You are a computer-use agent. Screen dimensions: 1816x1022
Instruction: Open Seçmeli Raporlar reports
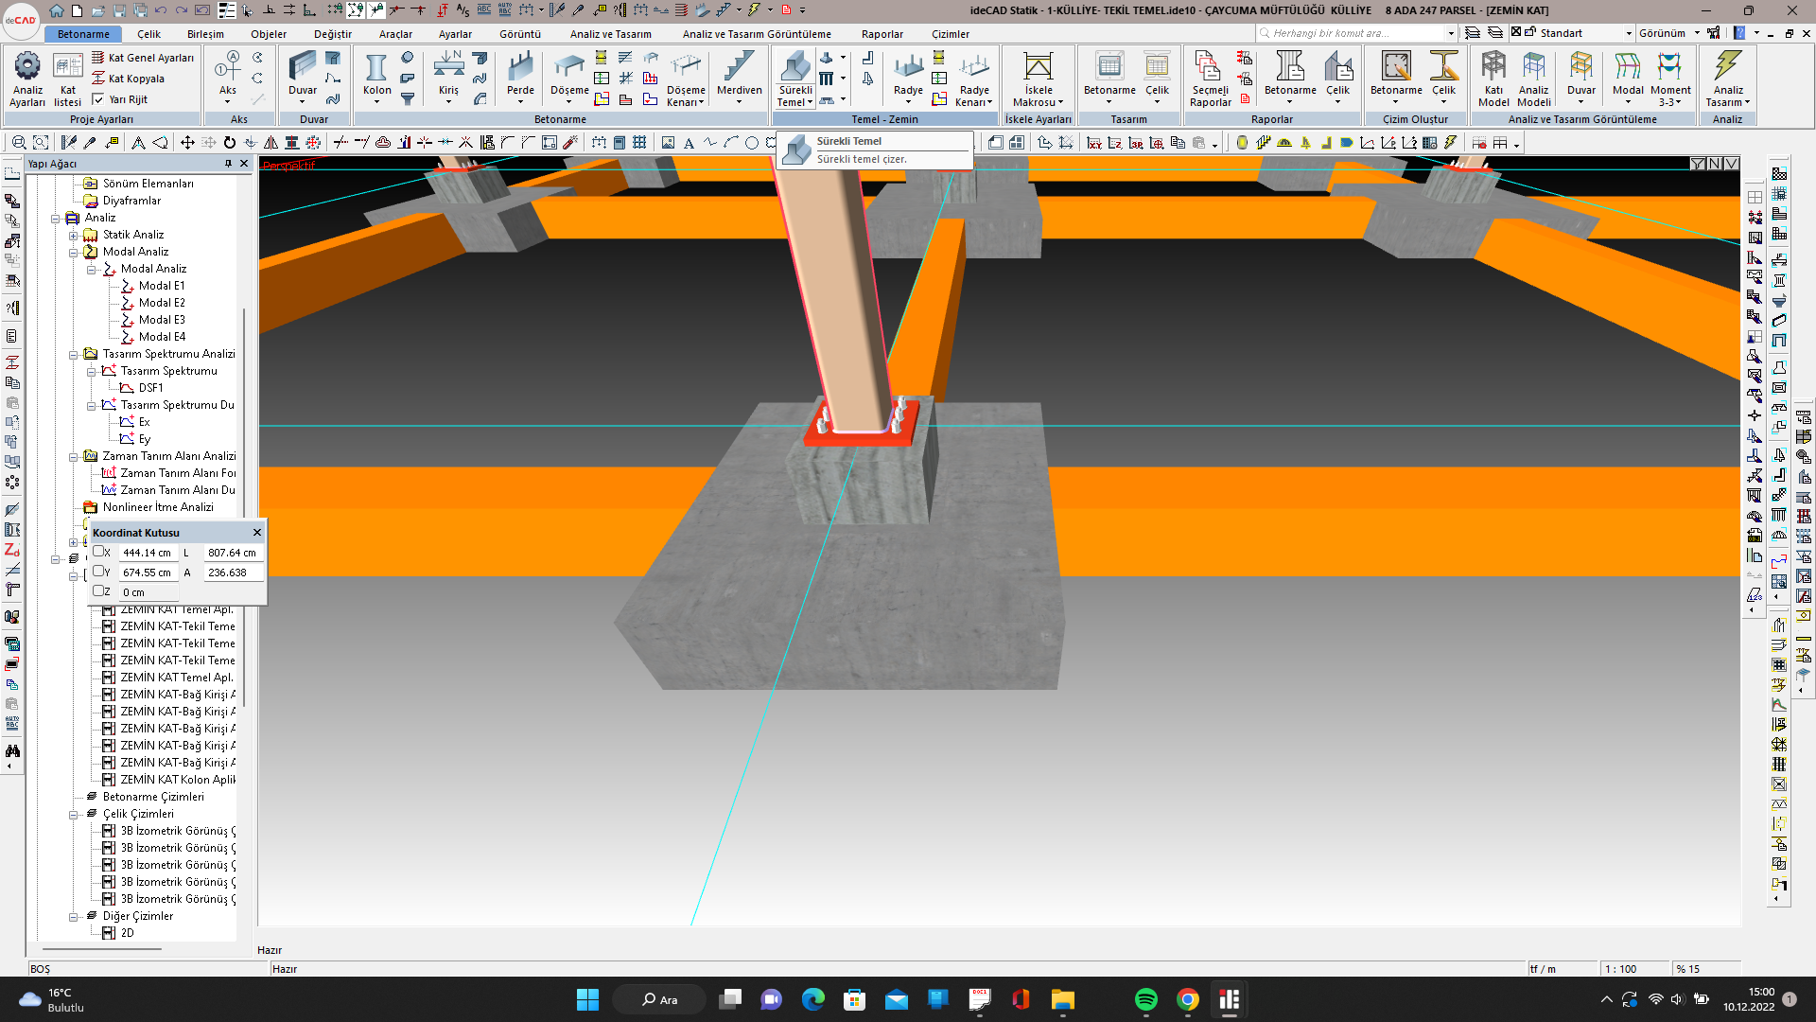pos(1210,79)
